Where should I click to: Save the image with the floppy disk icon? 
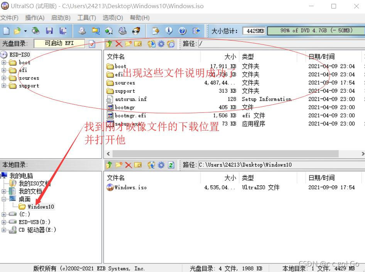click(x=49, y=31)
